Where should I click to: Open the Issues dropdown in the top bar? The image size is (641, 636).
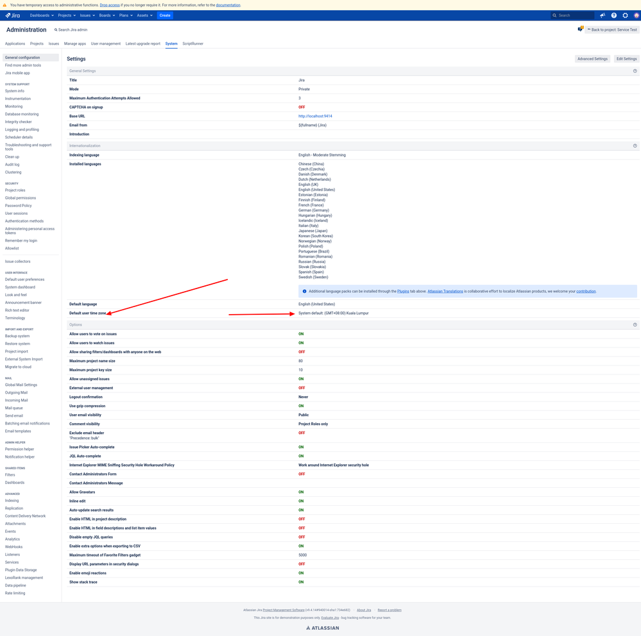(x=87, y=15)
